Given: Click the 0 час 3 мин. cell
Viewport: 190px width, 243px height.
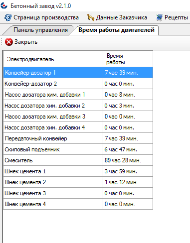Looking at the screenshot, I should tap(128, 106).
